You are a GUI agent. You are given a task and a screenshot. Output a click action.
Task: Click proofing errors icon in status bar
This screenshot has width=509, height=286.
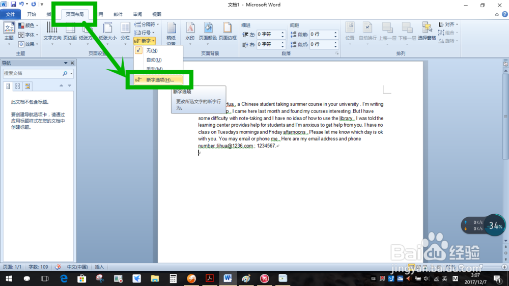pyautogui.click(x=58, y=267)
